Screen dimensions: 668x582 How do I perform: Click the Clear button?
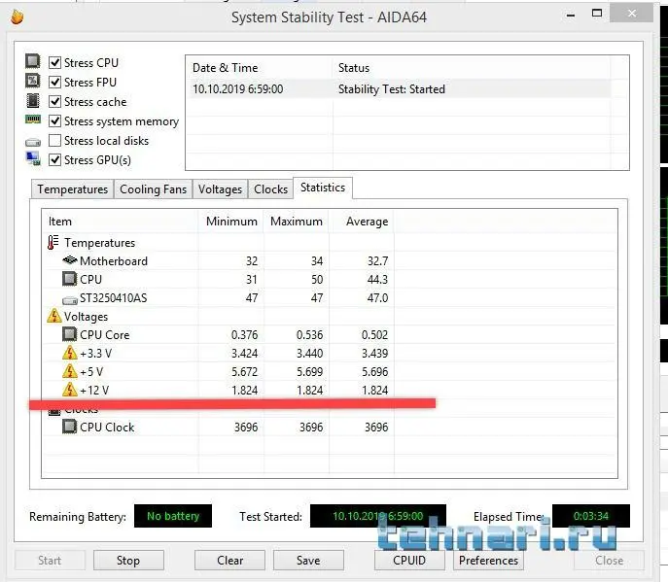tap(229, 561)
